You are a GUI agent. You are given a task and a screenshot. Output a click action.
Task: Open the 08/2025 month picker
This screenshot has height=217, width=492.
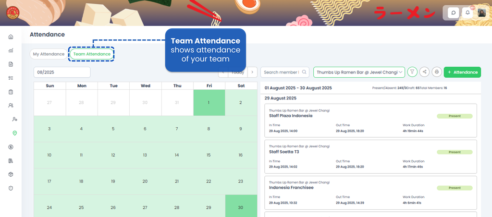62,72
